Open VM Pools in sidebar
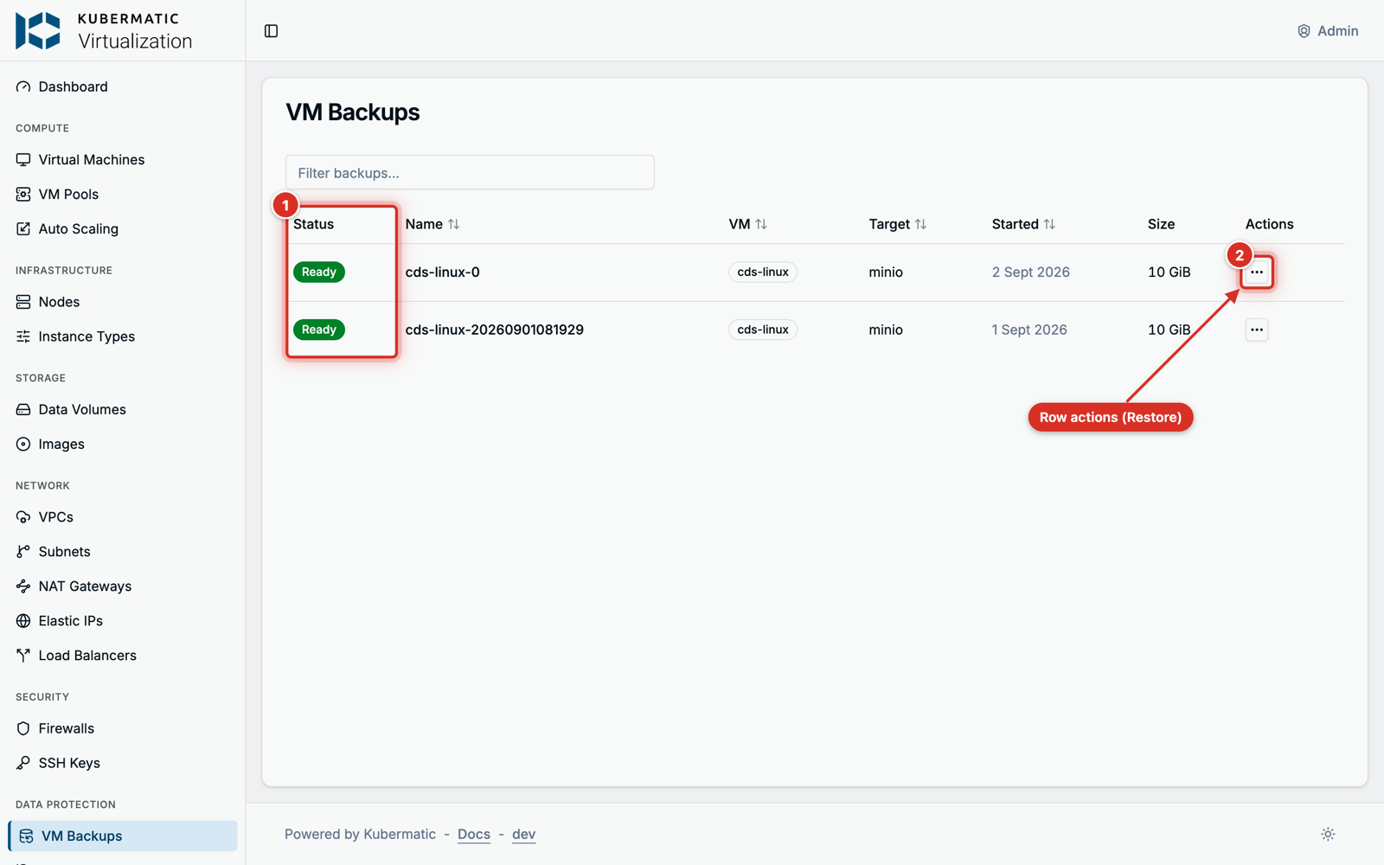 (122, 194)
